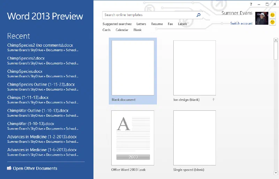Click the templates scrollbar up arrow
Viewport: 279px width, 179px height.
[276, 40]
